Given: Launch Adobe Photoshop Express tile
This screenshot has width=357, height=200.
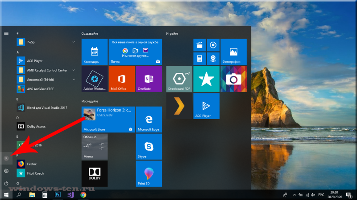Looking at the screenshot, I should (95, 79).
